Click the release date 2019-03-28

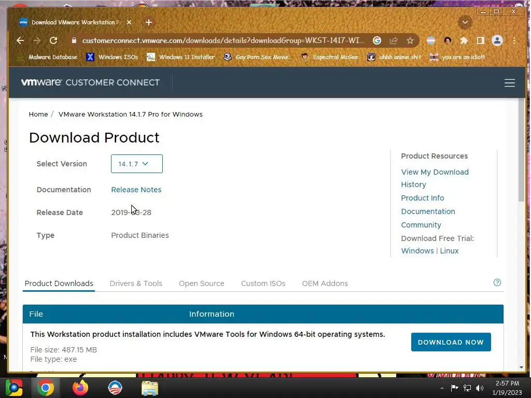[131, 212]
